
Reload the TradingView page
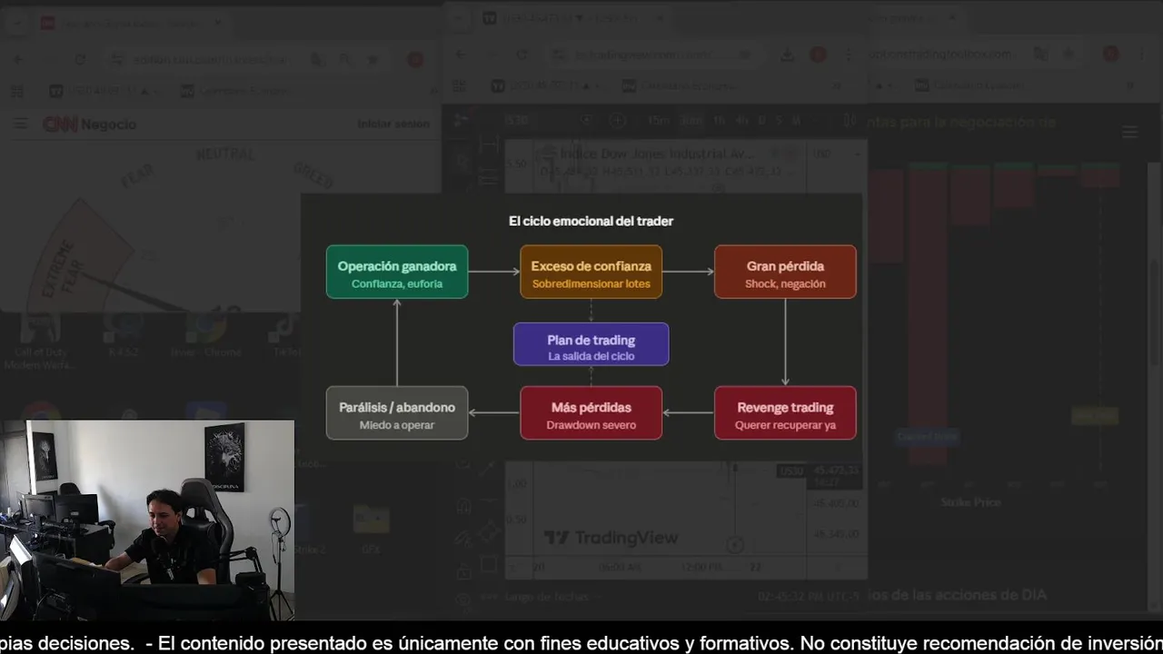522,54
